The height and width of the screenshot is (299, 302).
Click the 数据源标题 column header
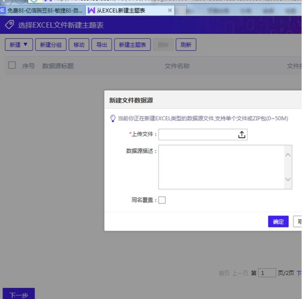point(58,66)
